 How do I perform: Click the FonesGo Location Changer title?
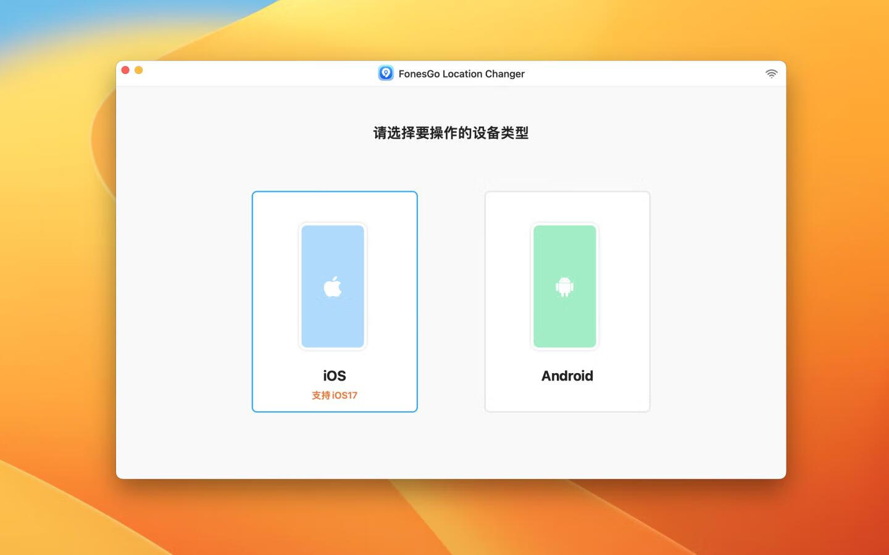point(462,74)
